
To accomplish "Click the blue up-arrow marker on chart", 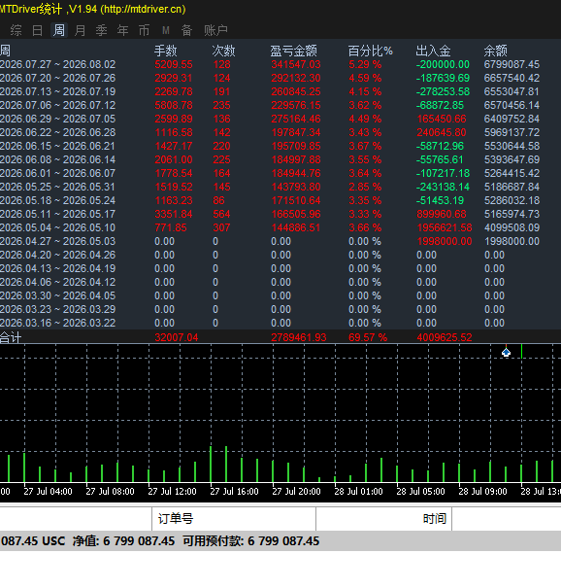I will pyautogui.click(x=506, y=353).
